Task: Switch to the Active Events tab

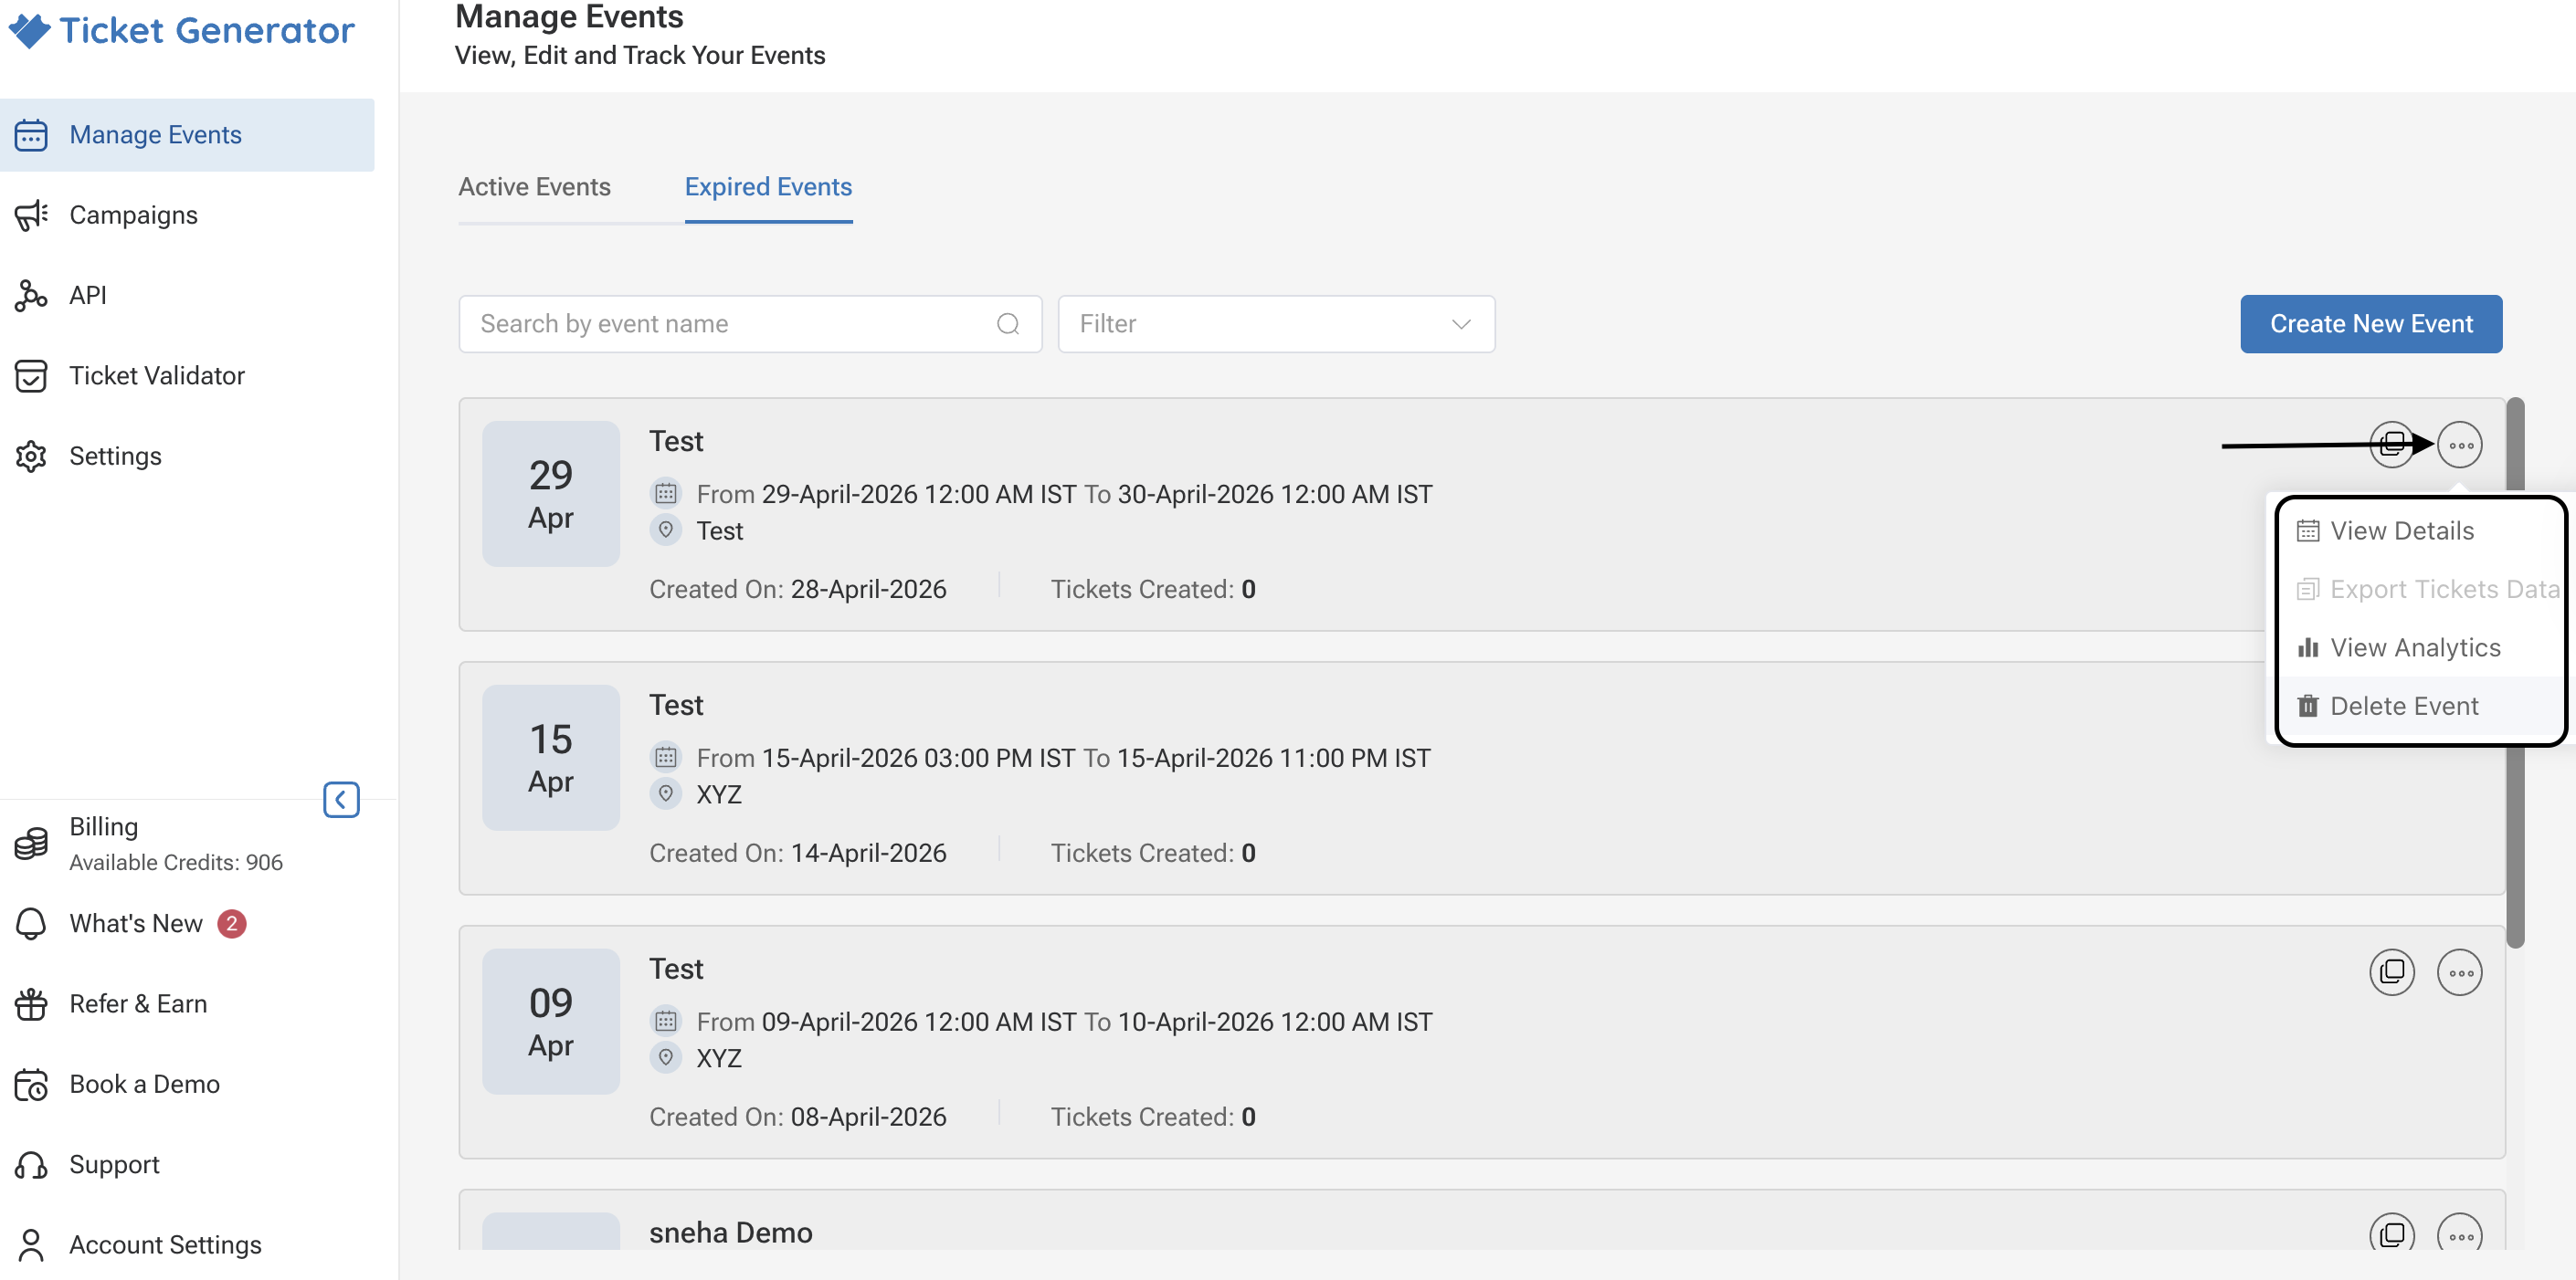Action: [534, 187]
